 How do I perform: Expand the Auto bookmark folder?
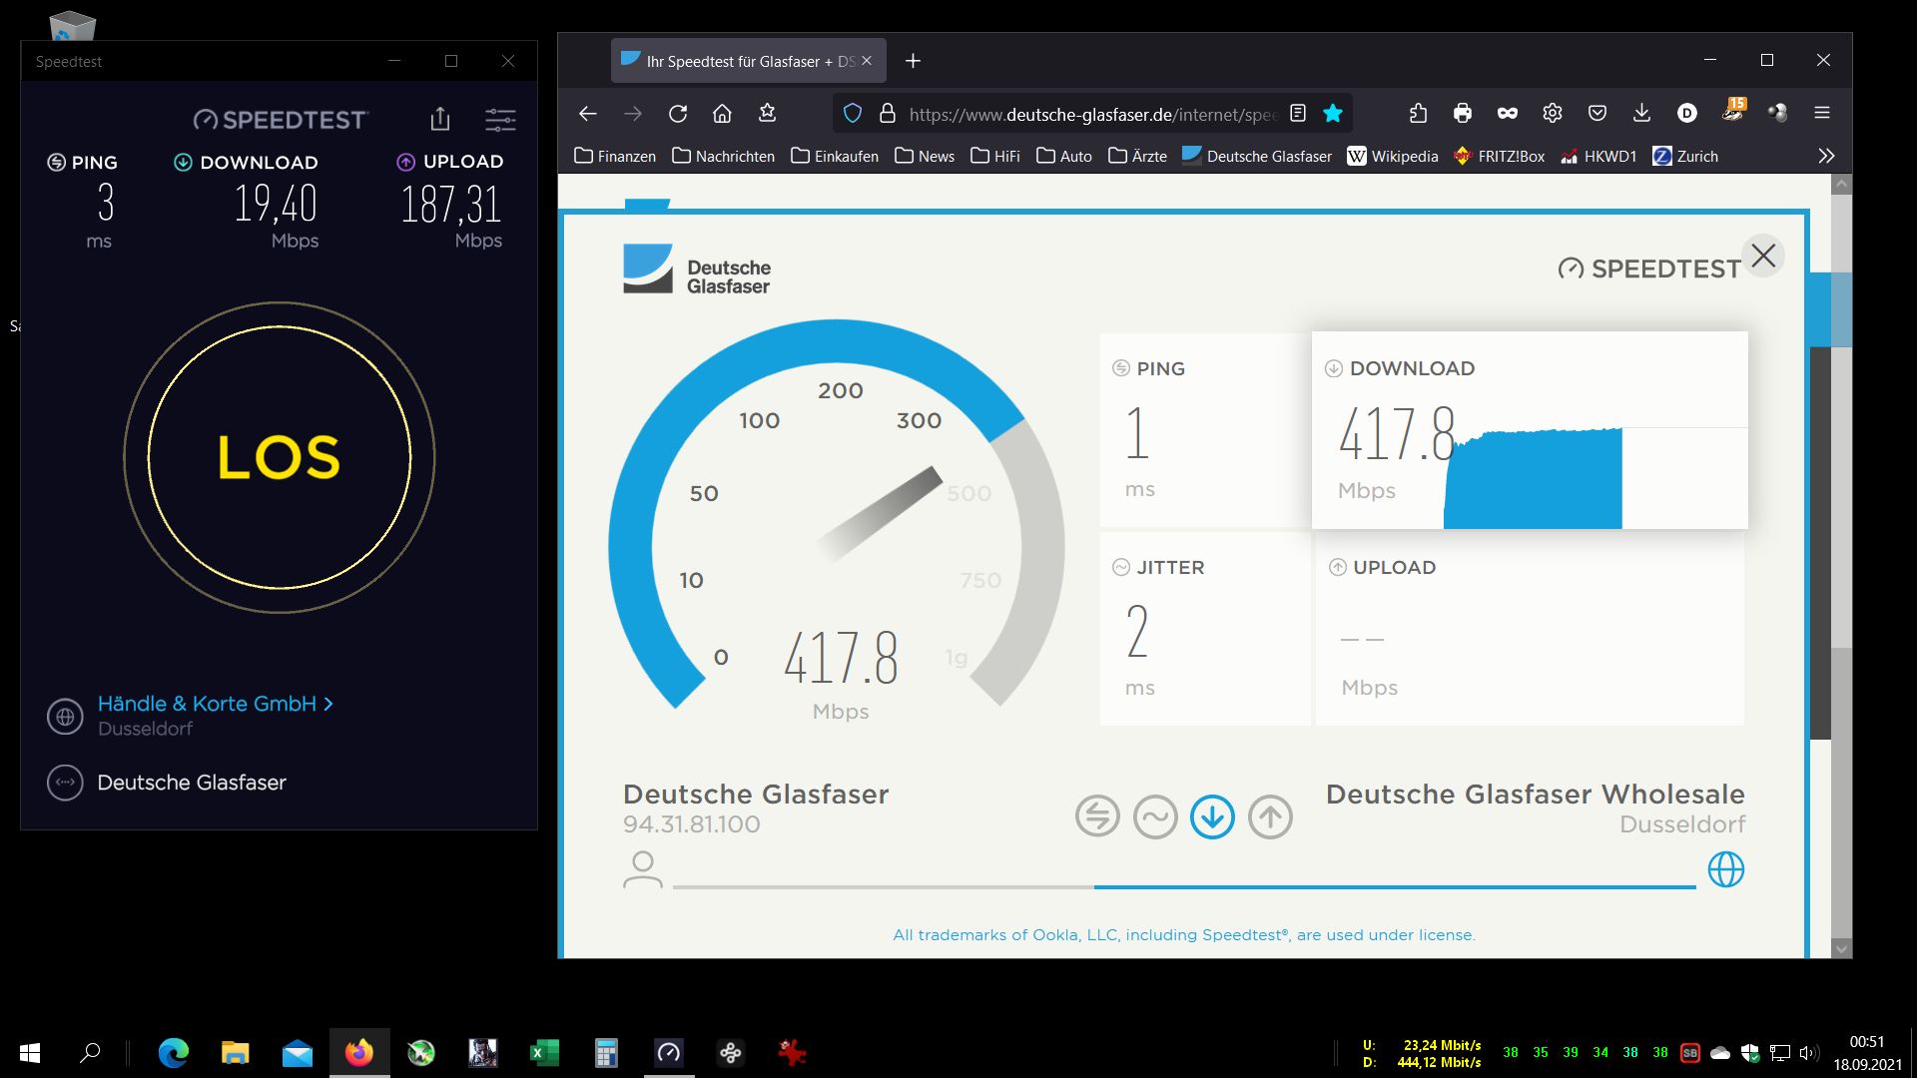tap(1064, 156)
